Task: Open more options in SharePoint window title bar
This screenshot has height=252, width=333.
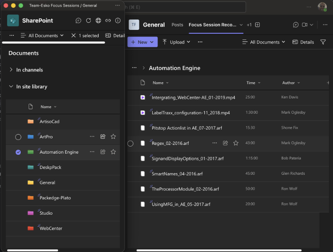Action: click(117, 5)
